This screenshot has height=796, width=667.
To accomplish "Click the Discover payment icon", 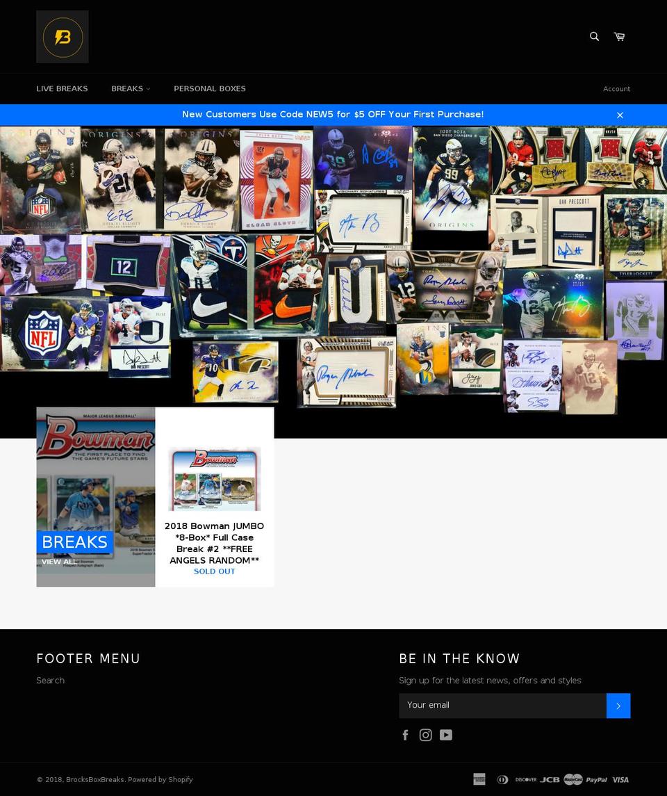I will [x=526, y=779].
